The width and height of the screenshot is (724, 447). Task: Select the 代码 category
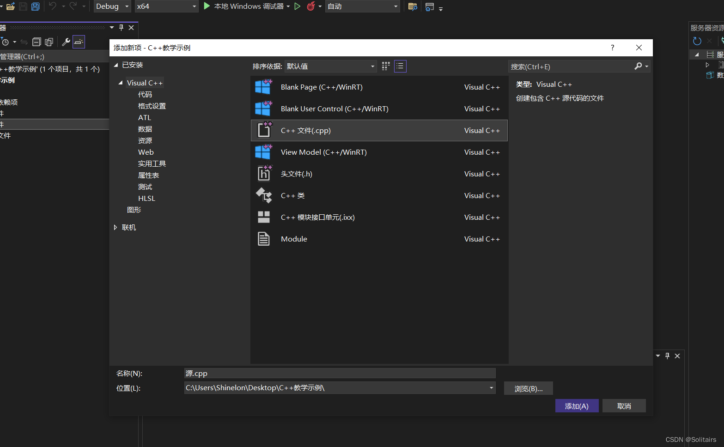[x=145, y=95]
